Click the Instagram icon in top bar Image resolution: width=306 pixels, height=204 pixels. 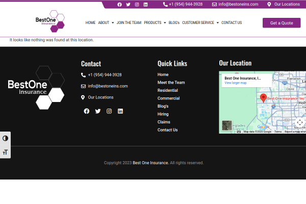click(137, 4)
